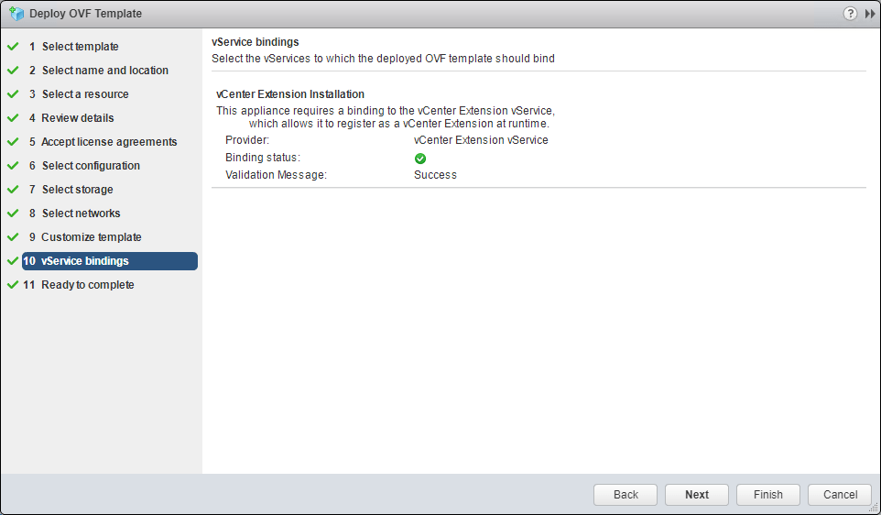Image resolution: width=881 pixels, height=515 pixels.
Task: Go to step 1 Select template
Action: click(80, 47)
